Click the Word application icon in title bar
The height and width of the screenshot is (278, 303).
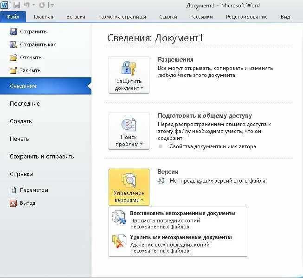click(4, 5)
